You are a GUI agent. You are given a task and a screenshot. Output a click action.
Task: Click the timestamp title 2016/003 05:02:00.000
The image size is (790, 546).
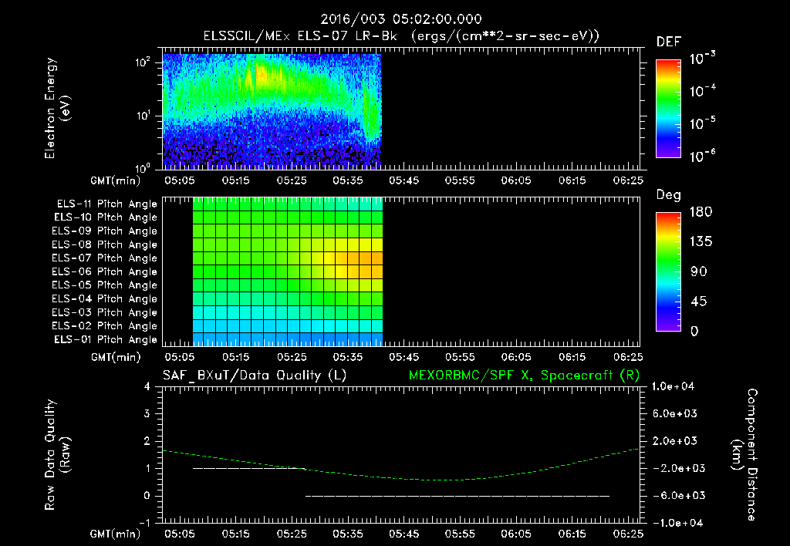401,19
